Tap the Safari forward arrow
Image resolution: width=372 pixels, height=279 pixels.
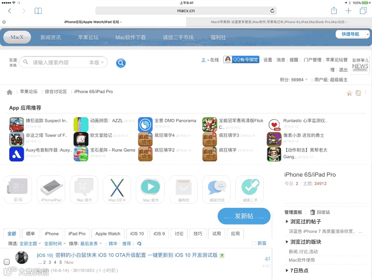pyautogui.click(x=24, y=11)
